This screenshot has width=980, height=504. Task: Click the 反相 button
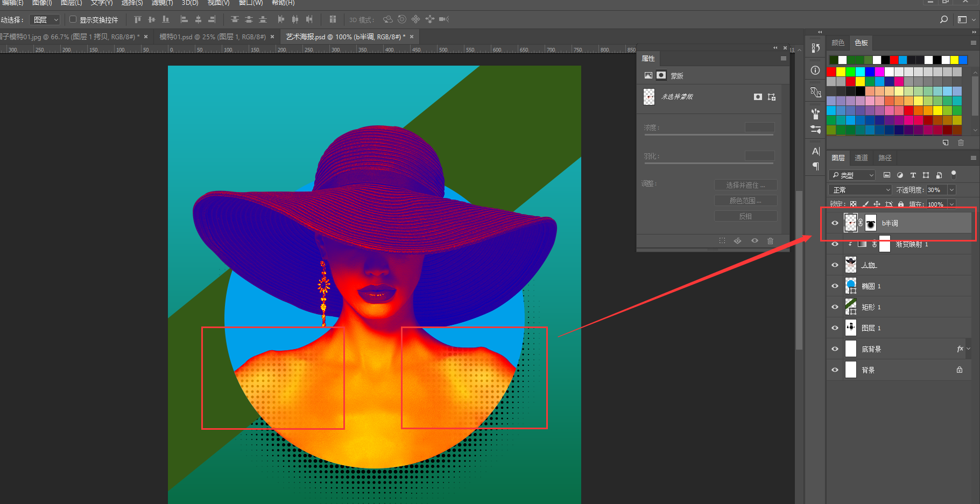745,216
